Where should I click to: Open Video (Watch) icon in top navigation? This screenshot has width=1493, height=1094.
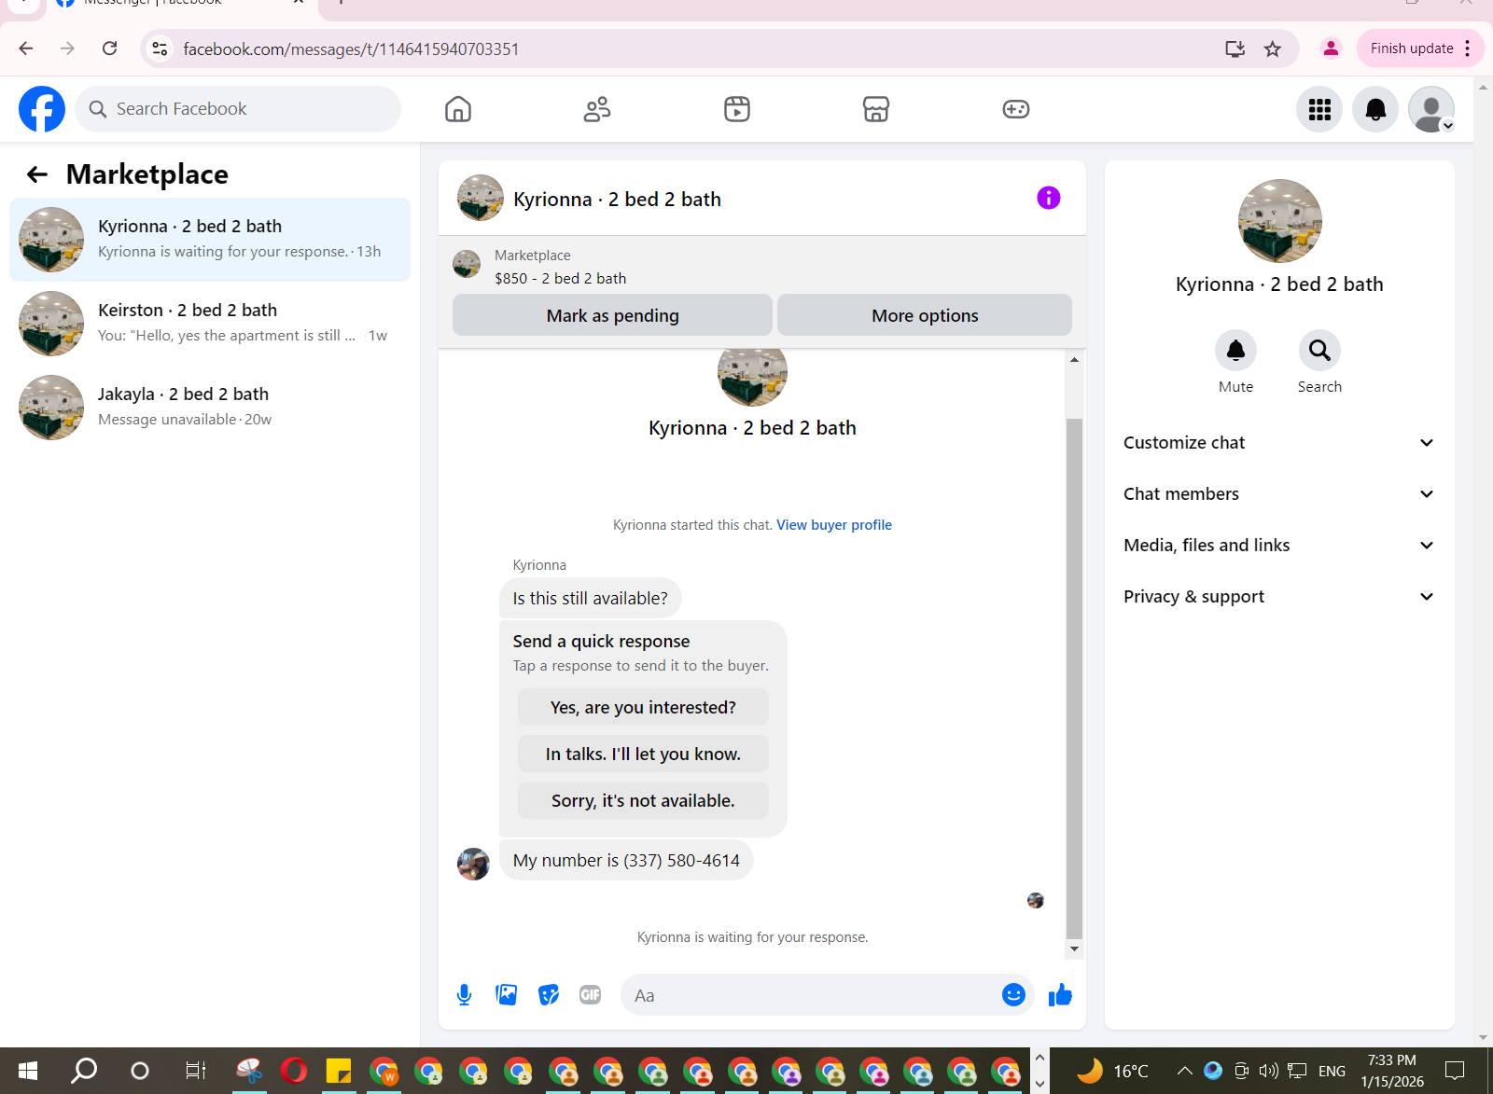point(737,109)
